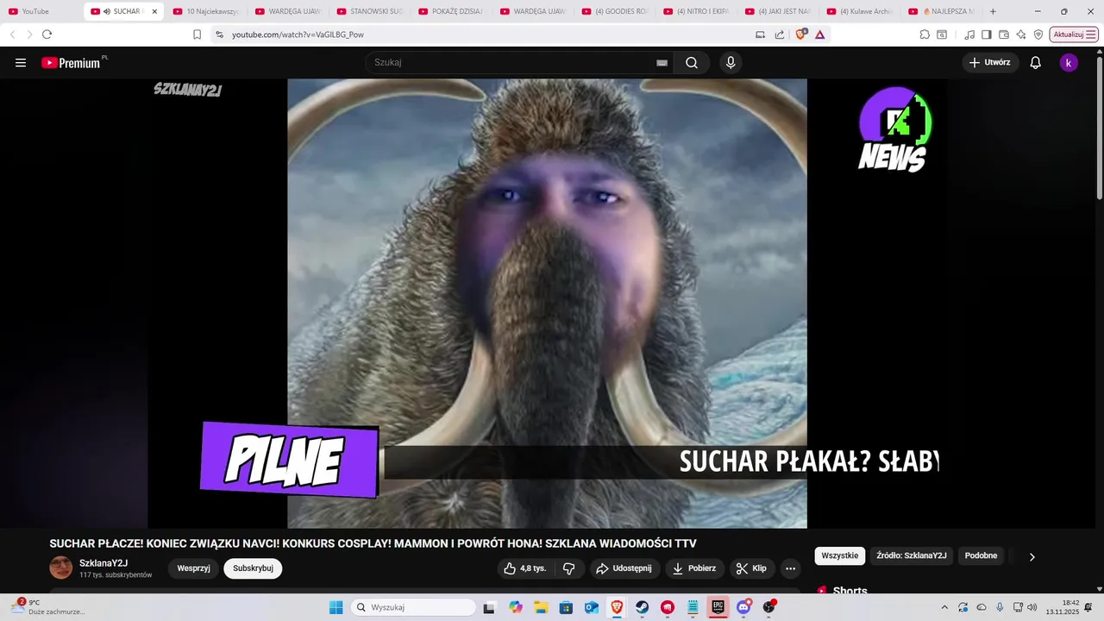Close the current SUCHAR tab

tap(154, 11)
